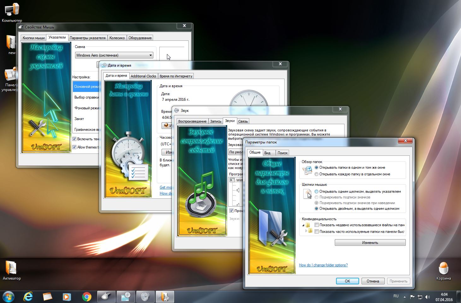Select 'Открывать одним щелчком' radio button
Image resolution: width=461 pixels, height=303 pixels.
[316, 191]
